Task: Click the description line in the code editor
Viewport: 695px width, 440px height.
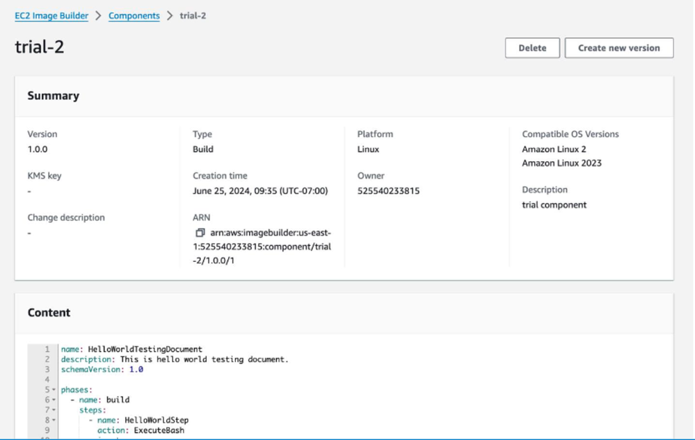Action: [x=175, y=359]
